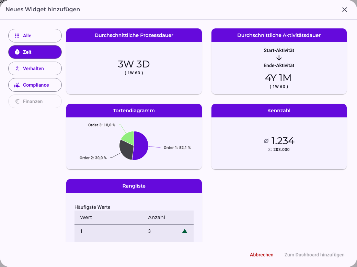Click Abbrechen to cancel

coord(262,255)
